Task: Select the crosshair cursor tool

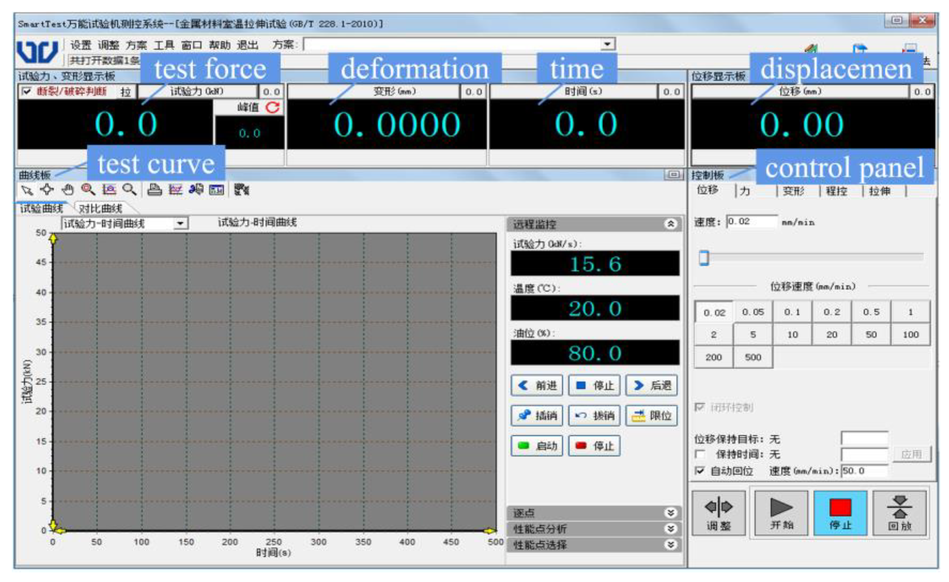Action: click(x=47, y=189)
